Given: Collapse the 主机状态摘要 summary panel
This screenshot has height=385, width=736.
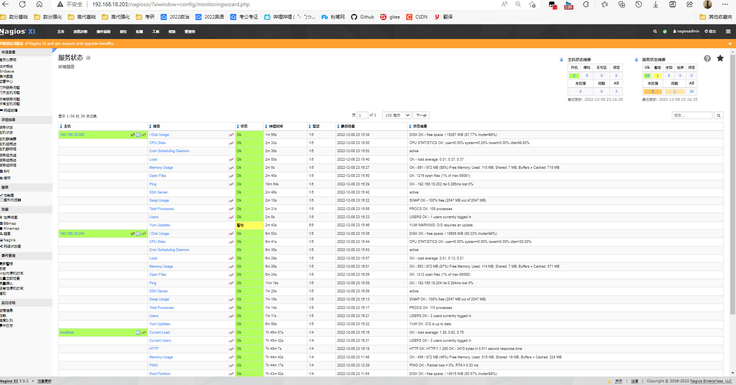Looking at the screenshot, I should point(561,60).
